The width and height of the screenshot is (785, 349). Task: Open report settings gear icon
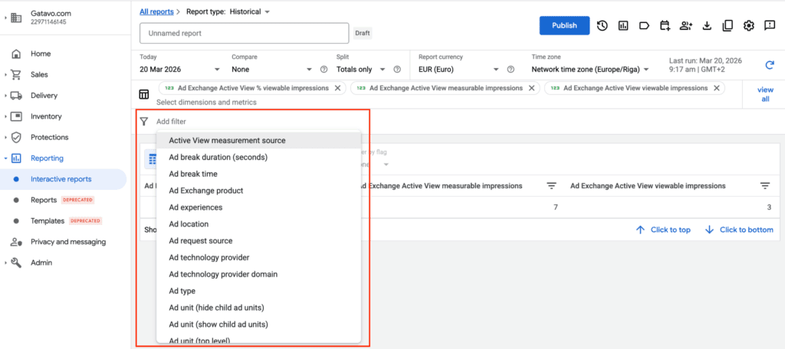748,25
